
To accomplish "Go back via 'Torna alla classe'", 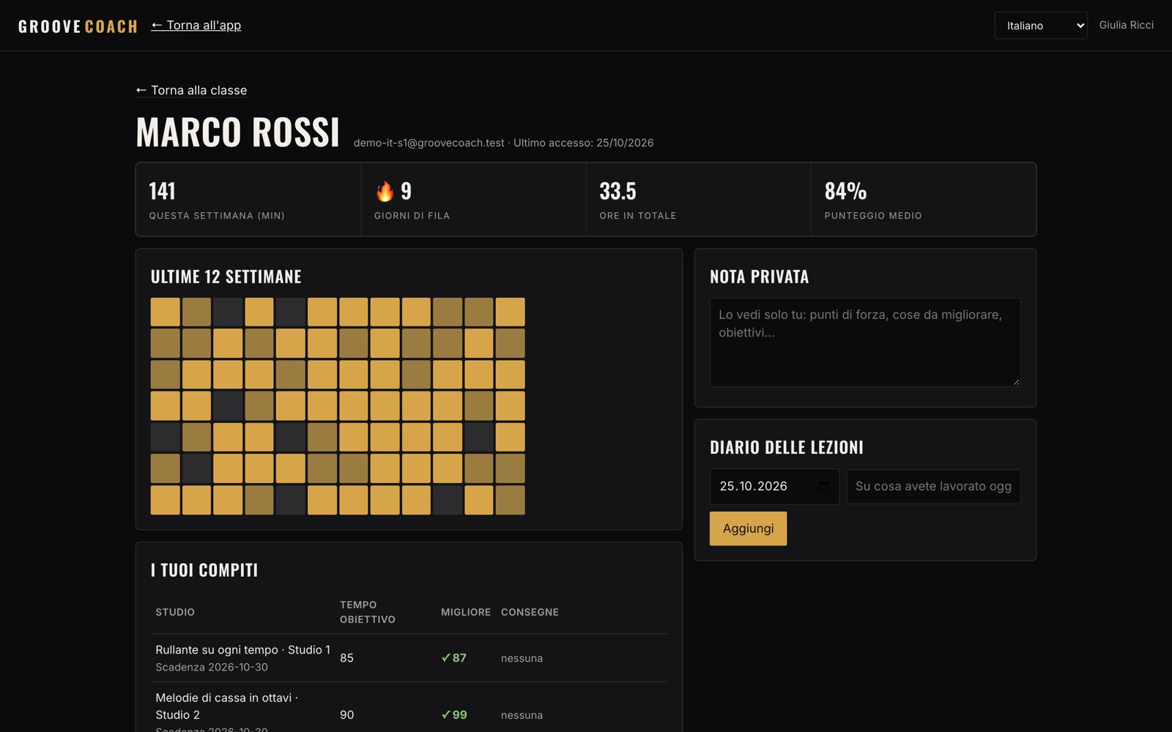I will point(191,90).
